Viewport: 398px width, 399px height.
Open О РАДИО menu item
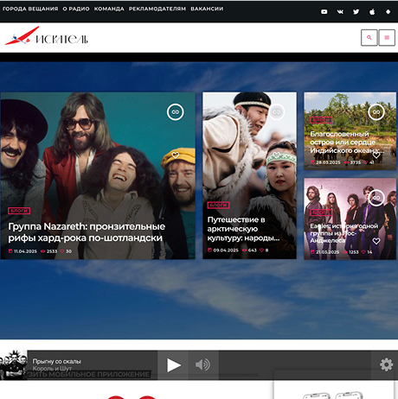76,9
